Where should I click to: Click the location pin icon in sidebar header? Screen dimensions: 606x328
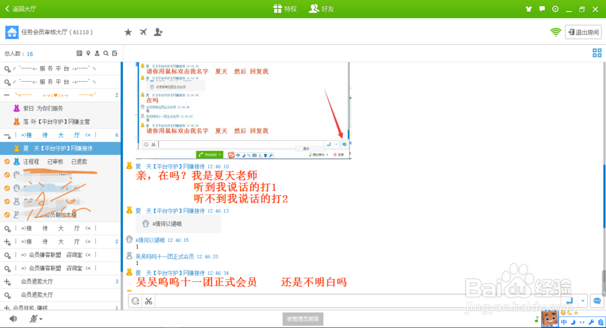click(x=88, y=53)
